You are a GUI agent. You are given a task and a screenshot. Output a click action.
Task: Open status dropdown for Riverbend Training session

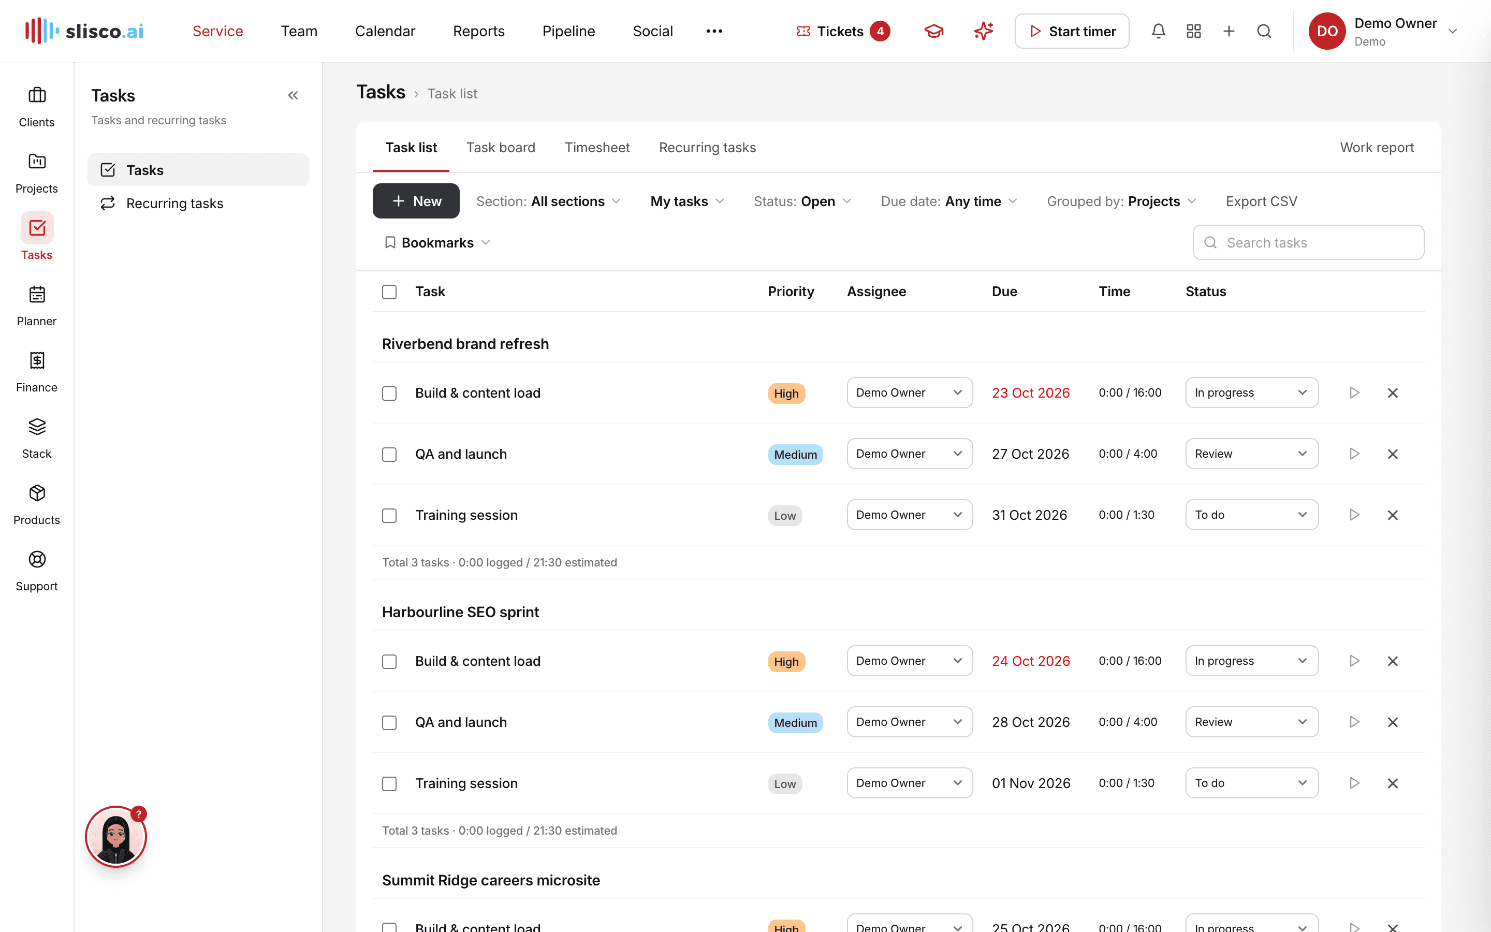(1252, 515)
